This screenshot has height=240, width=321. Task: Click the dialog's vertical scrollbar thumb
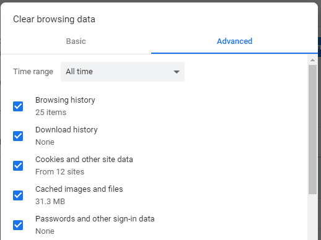pyautogui.click(x=312, y=129)
